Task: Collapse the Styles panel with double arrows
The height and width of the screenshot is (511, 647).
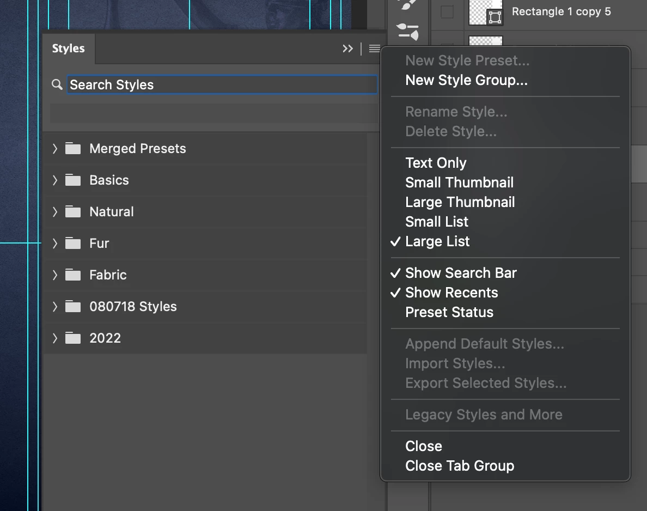Action: coord(347,48)
